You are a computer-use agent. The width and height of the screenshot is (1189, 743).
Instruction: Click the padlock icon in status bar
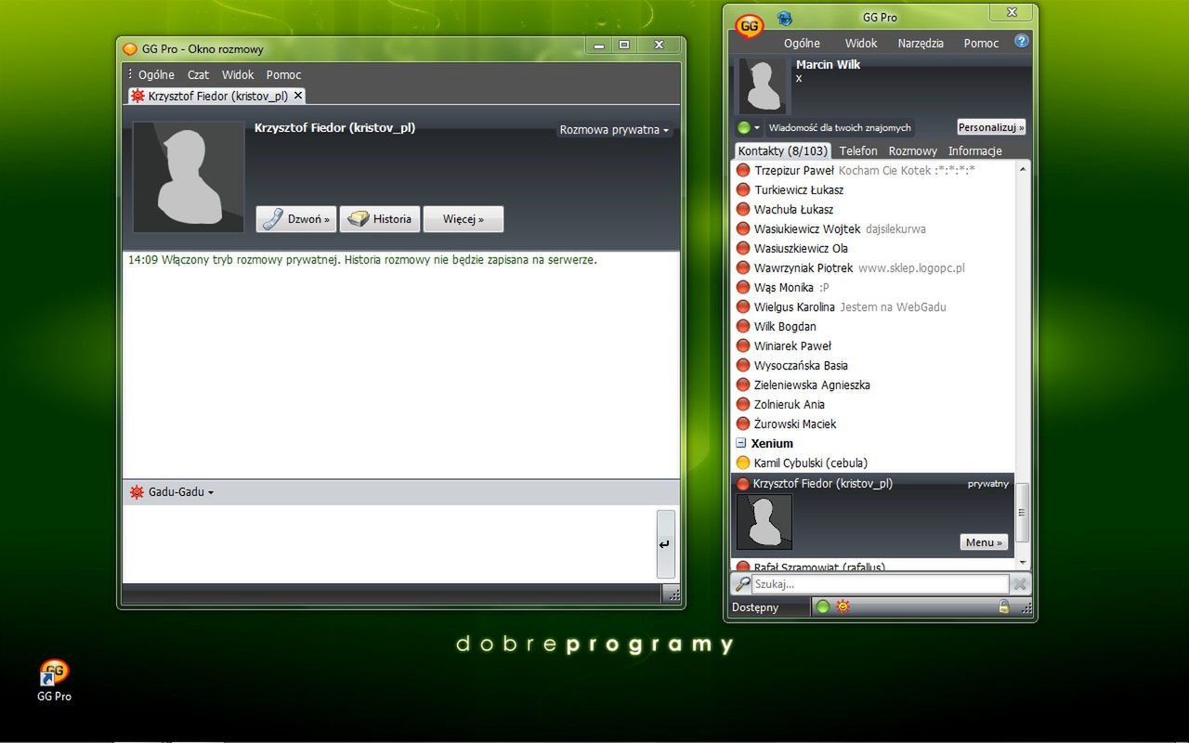(x=1003, y=607)
